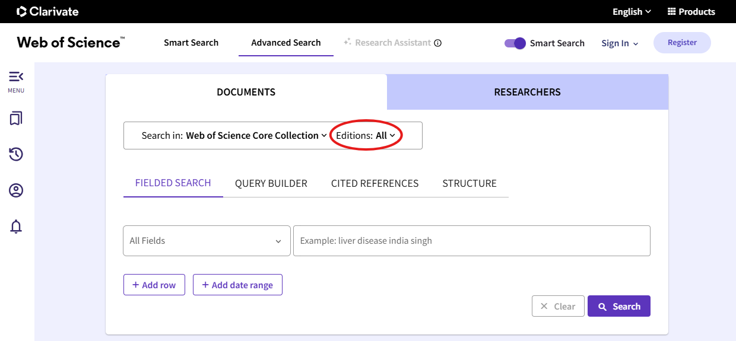Click the Research Assistant info icon
Viewport: 736px width, 341px height.
tap(438, 43)
